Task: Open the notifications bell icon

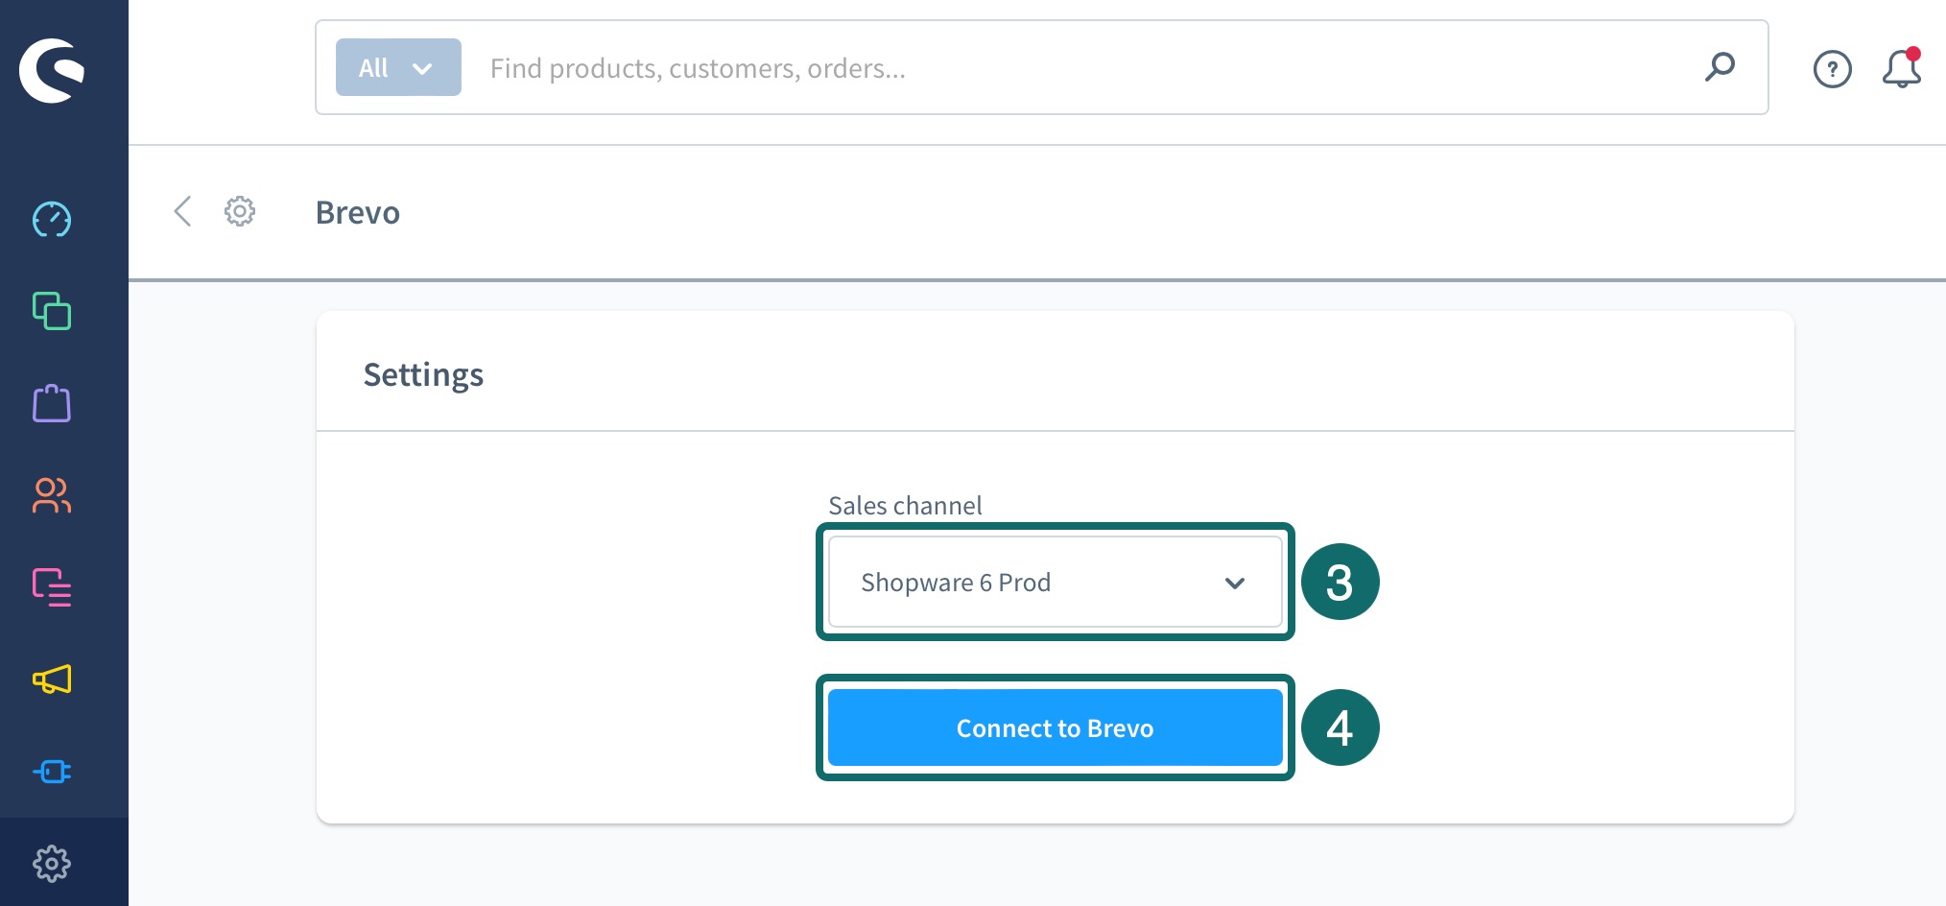Action: pyautogui.click(x=1902, y=68)
